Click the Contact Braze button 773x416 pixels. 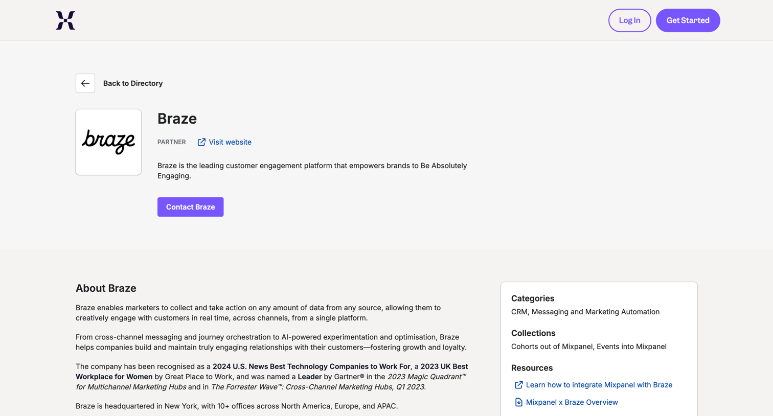point(190,207)
